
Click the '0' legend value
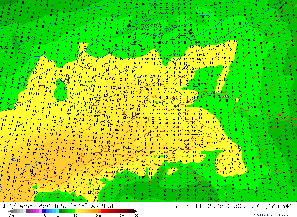(x=58, y=216)
